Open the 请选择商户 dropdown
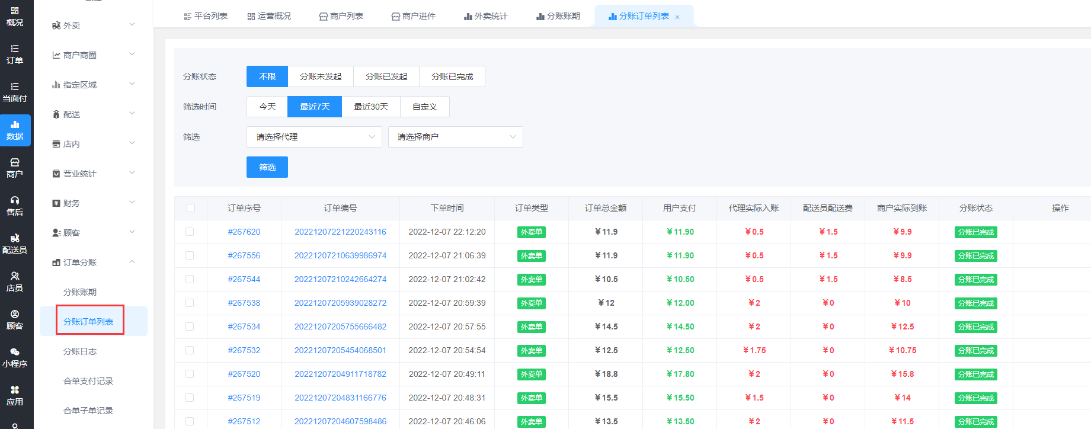The image size is (1091, 429). pyautogui.click(x=455, y=137)
